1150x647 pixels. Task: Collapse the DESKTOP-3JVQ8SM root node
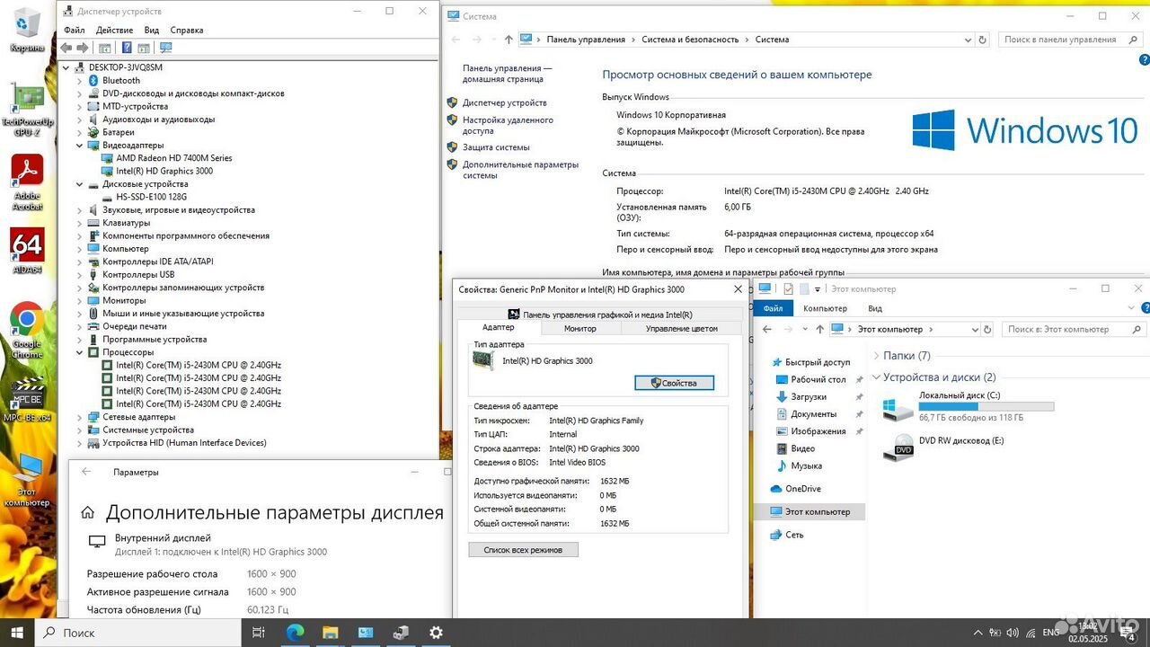click(66, 67)
